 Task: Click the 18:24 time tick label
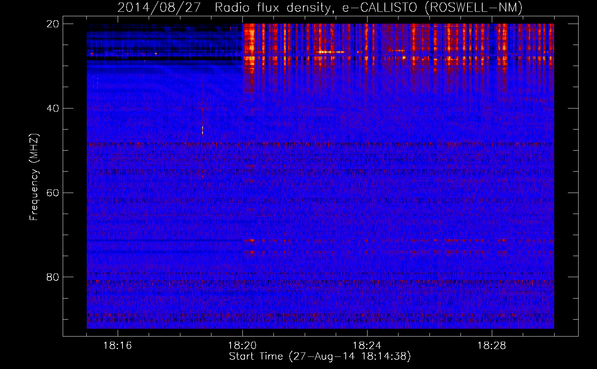pos(367,346)
